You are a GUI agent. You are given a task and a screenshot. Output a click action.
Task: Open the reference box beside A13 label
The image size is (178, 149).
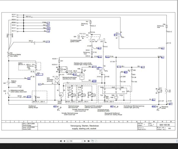pos(126,72)
